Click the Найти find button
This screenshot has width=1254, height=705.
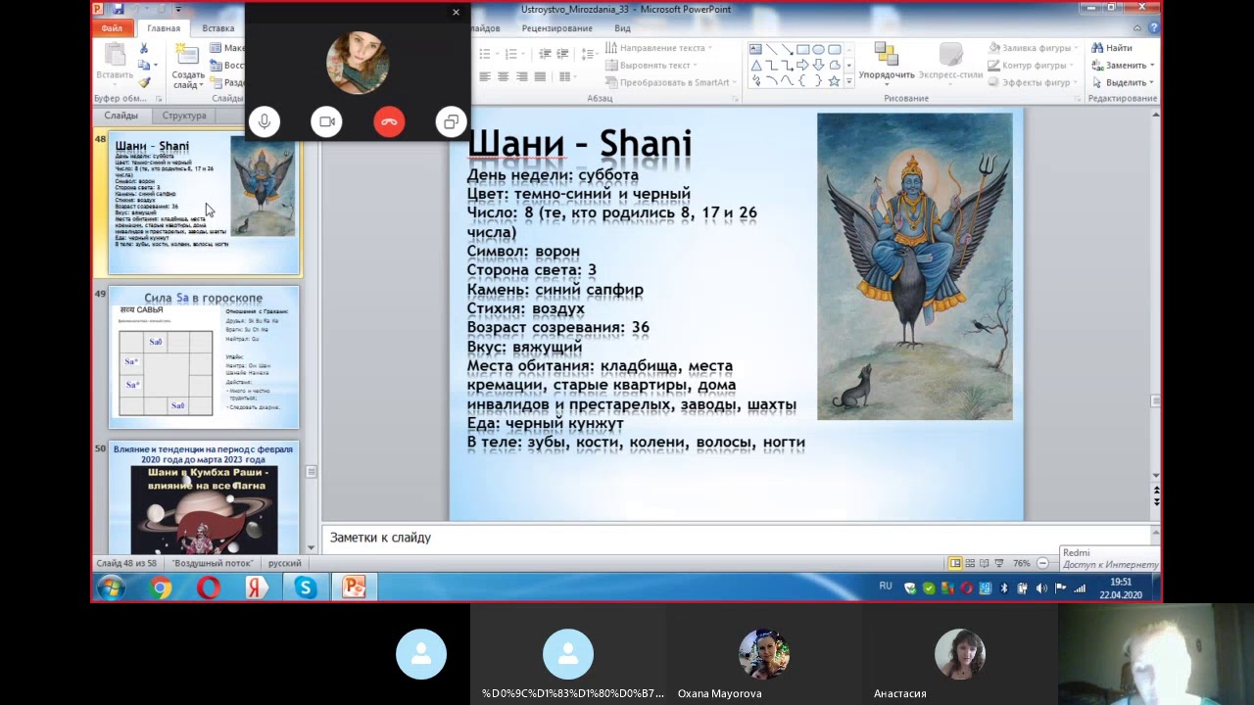1112,48
